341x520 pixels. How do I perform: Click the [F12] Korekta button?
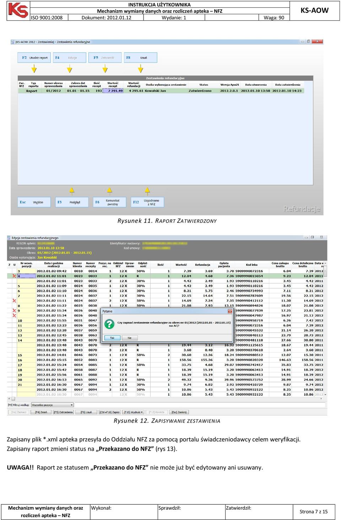tap(157, 412)
